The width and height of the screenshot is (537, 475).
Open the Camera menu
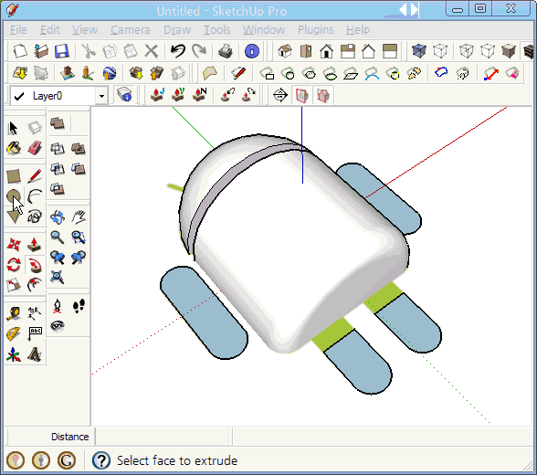[130, 30]
